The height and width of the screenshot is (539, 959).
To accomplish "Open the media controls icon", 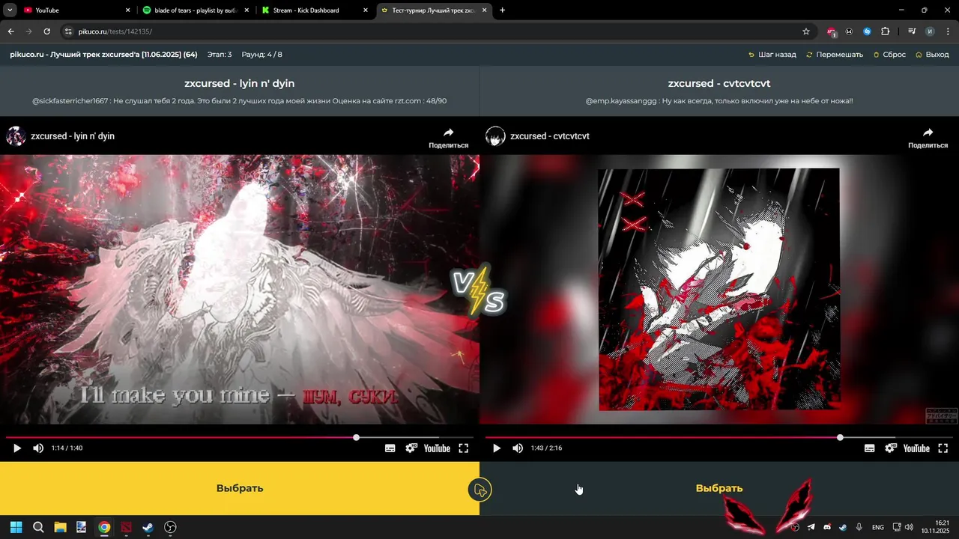I will click(912, 31).
